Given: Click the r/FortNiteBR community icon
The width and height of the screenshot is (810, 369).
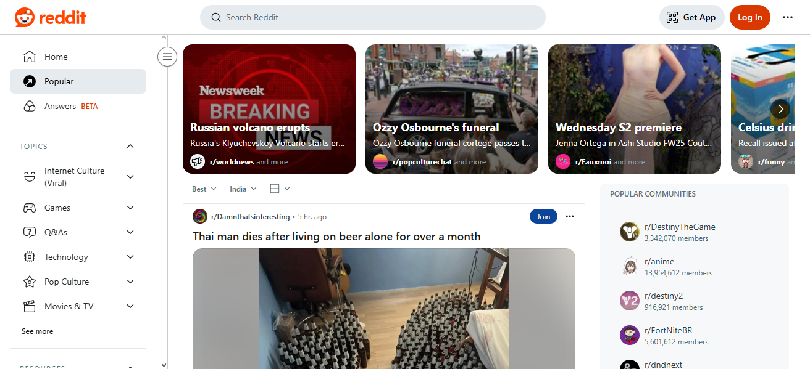Looking at the screenshot, I should (630, 335).
